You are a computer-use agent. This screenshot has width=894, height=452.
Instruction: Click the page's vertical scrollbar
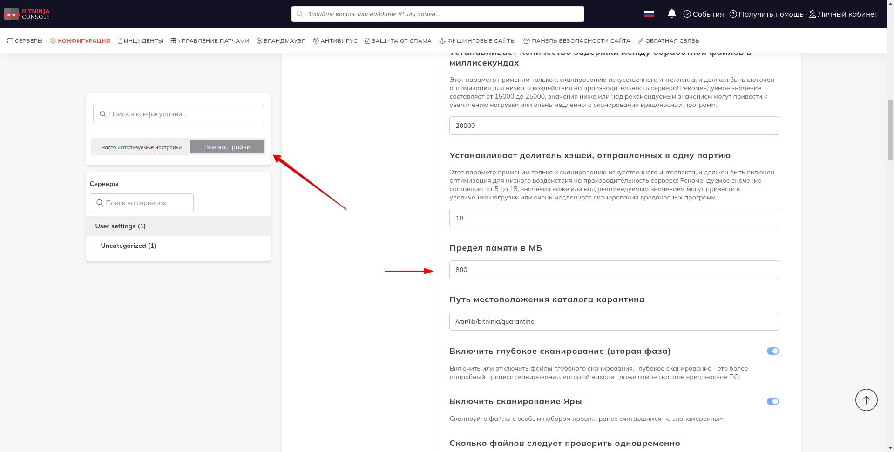(890, 130)
